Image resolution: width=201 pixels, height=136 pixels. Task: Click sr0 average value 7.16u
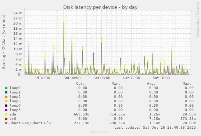[155, 119]
